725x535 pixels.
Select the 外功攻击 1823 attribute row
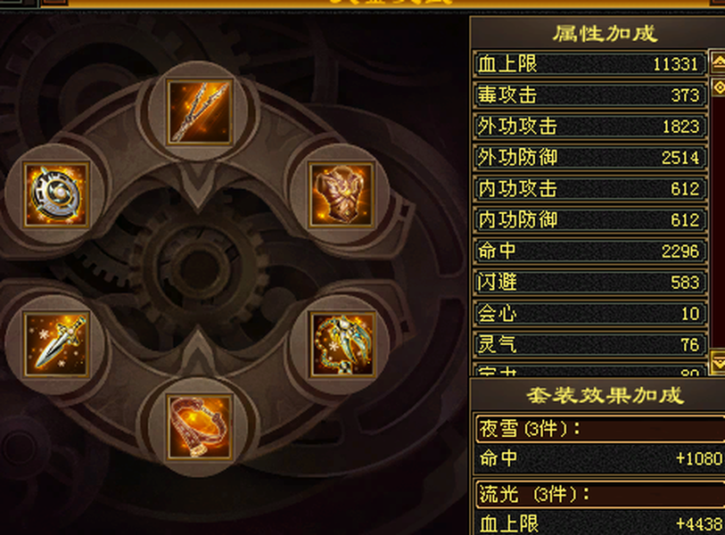coord(590,127)
